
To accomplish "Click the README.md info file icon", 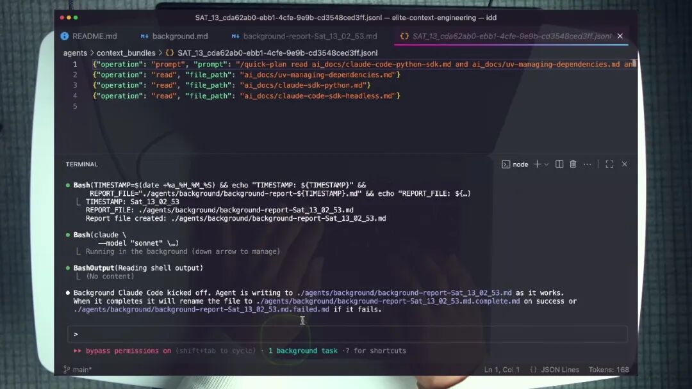I will 65,36.
